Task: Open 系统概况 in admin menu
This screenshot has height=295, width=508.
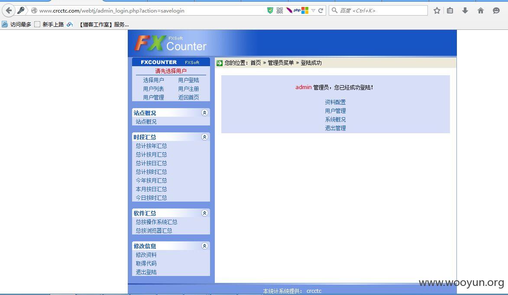Action: point(335,119)
